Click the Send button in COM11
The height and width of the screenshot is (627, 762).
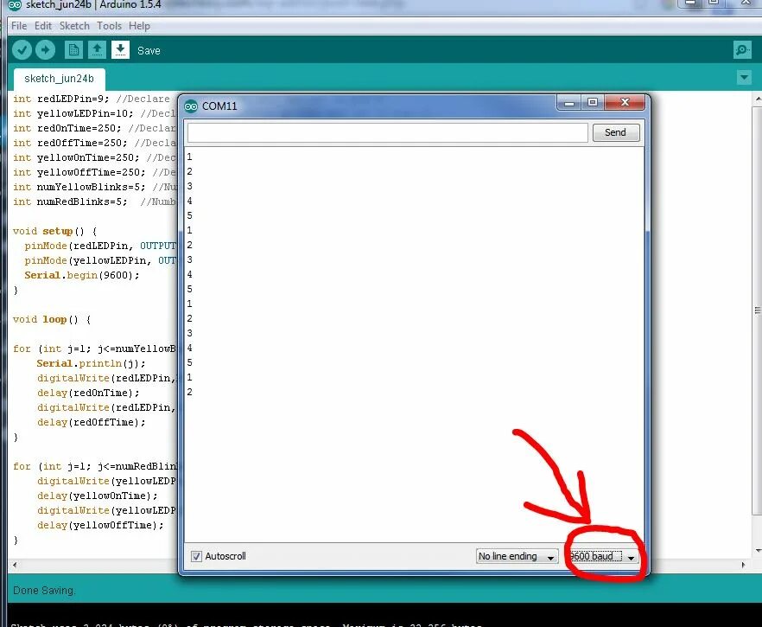point(616,132)
